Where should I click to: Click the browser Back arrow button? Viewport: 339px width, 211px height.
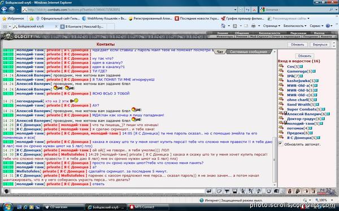(x=4, y=10)
